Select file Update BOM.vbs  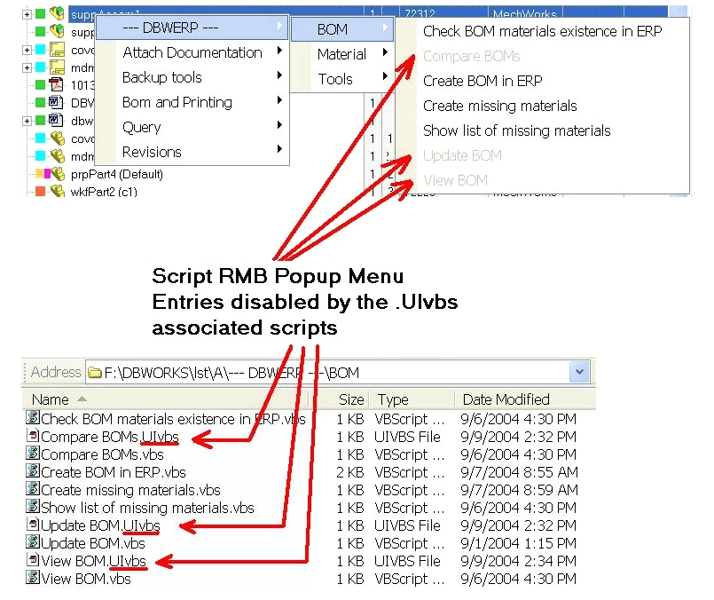(x=93, y=543)
